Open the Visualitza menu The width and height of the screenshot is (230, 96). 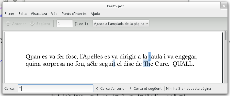[39, 14]
